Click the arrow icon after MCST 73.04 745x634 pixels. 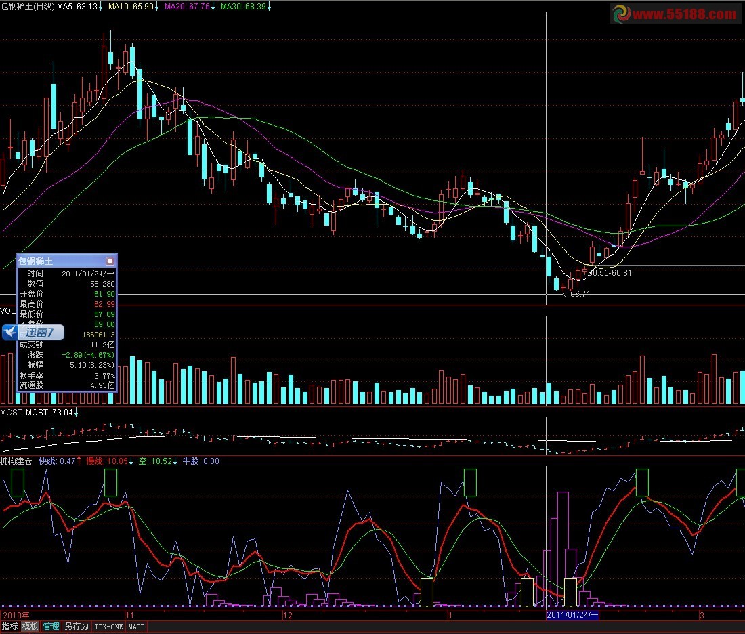point(76,413)
